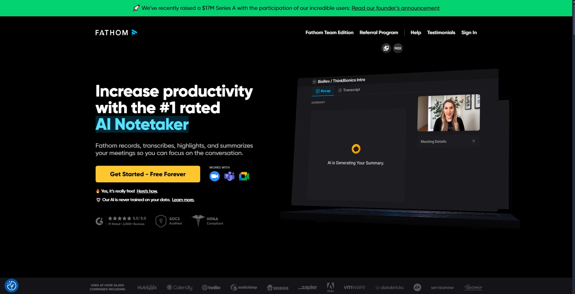Click the Calendly logo
This screenshot has width=575, height=294.
180,288
